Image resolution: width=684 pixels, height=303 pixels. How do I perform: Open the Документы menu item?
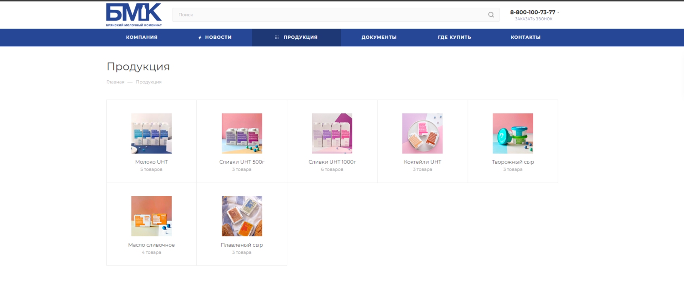[x=379, y=37]
